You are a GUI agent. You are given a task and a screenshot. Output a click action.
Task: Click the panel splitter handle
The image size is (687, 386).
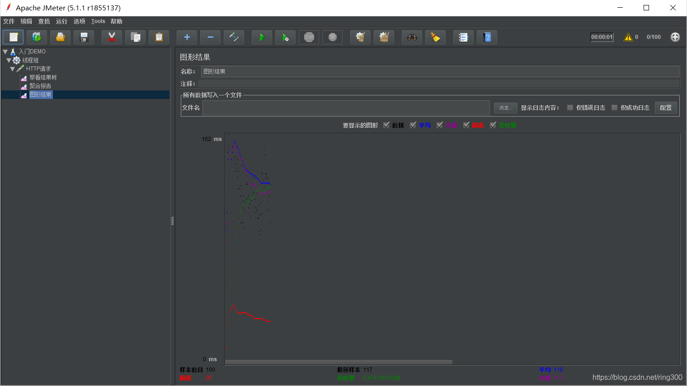(172, 221)
